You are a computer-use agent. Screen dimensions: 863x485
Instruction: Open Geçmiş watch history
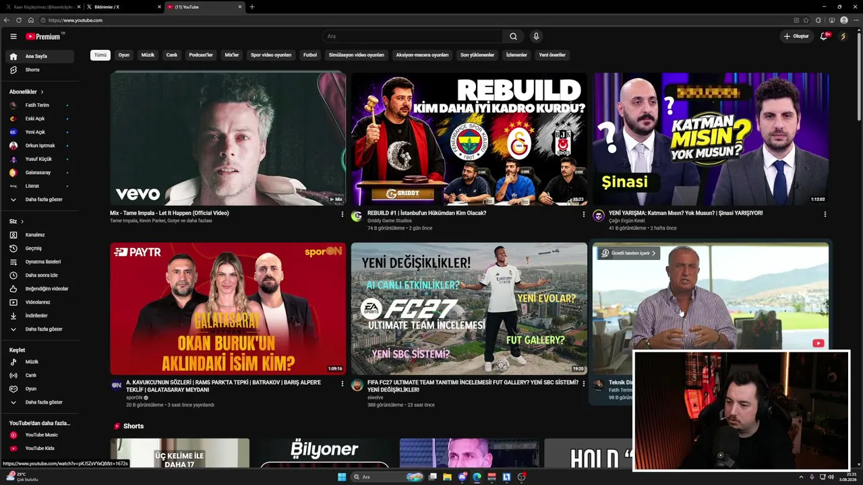tap(40, 249)
